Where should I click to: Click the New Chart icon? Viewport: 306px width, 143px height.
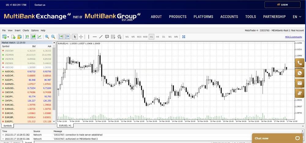[4, 37]
